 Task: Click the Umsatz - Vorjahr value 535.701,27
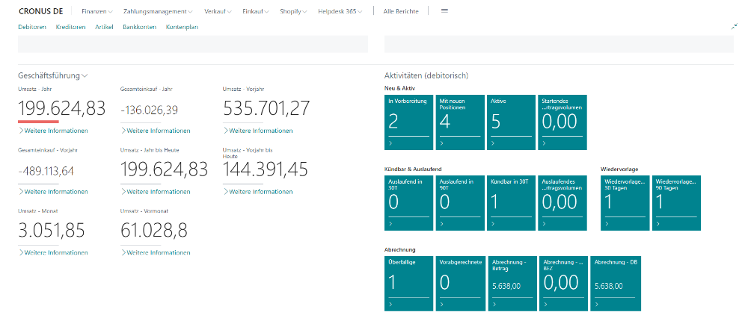(x=266, y=109)
